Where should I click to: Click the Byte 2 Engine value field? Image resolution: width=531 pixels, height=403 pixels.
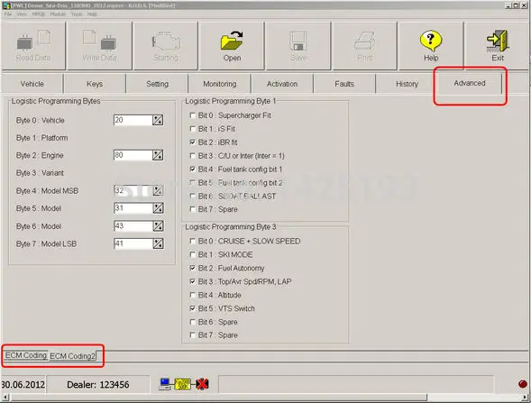coord(133,155)
